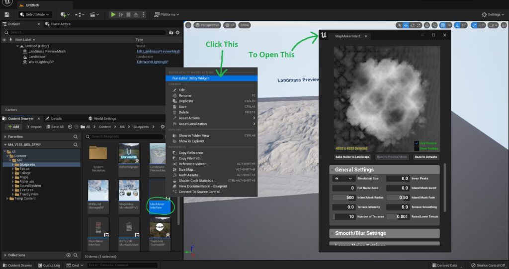
Task: Open the Platforms dropdown
Action: 167,14
